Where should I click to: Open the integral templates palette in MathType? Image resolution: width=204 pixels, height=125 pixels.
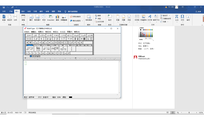(56, 39)
